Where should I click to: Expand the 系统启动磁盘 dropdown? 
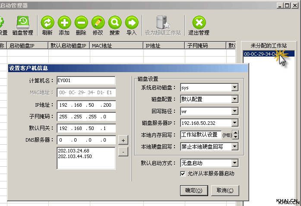[x=234, y=88]
